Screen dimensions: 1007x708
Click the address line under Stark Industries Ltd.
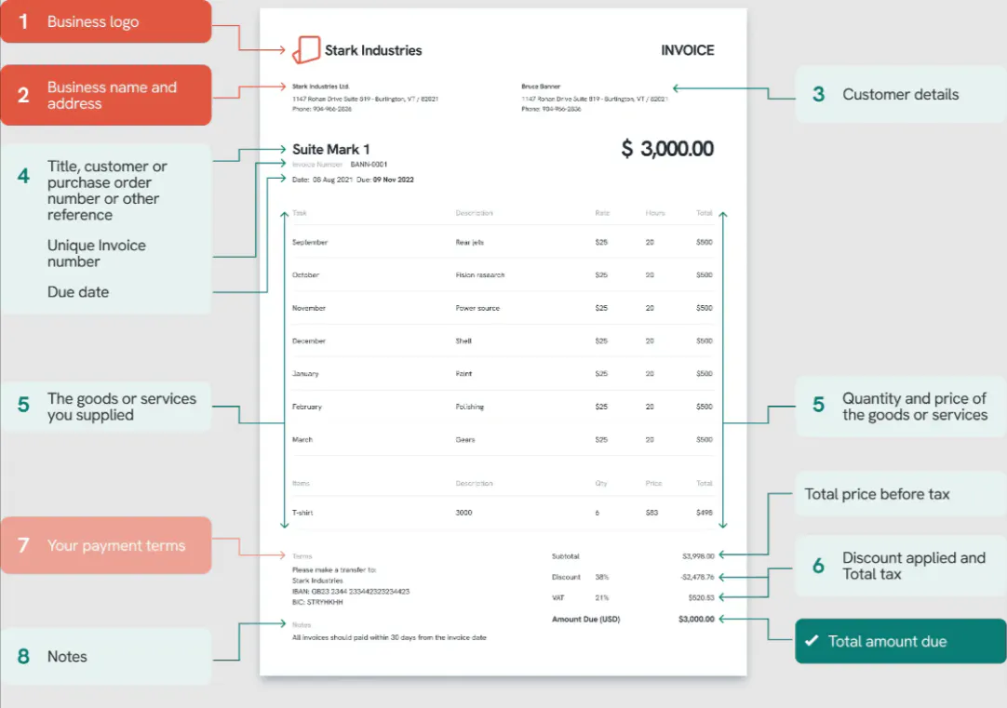365,99
